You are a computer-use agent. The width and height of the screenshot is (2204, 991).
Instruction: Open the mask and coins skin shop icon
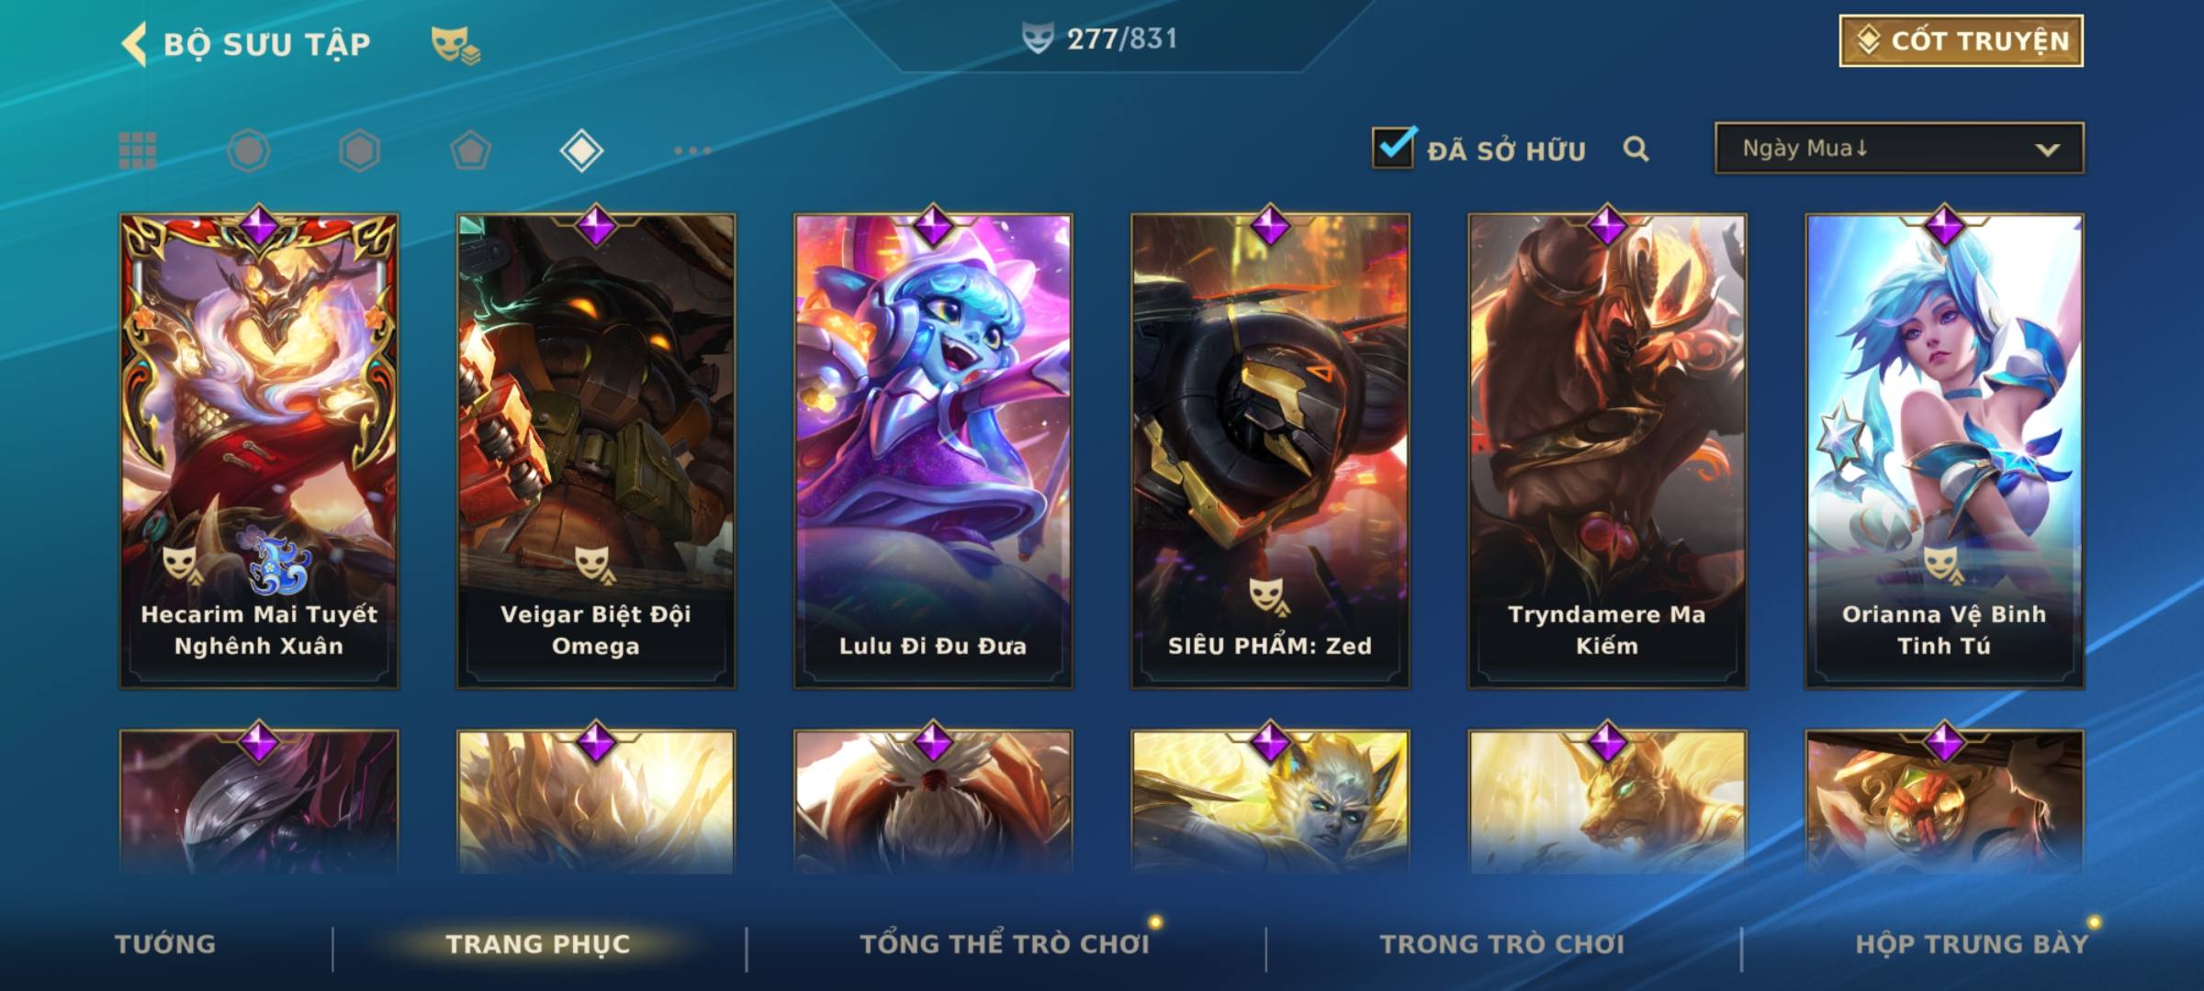tap(455, 44)
